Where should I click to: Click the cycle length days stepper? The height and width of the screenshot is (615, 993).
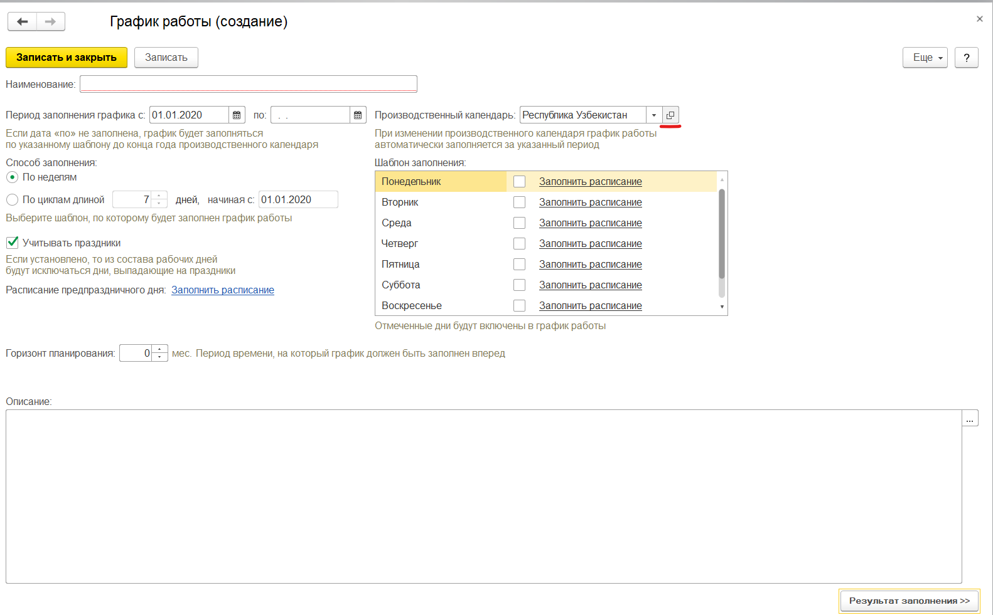pyautogui.click(x=159, y=200)
